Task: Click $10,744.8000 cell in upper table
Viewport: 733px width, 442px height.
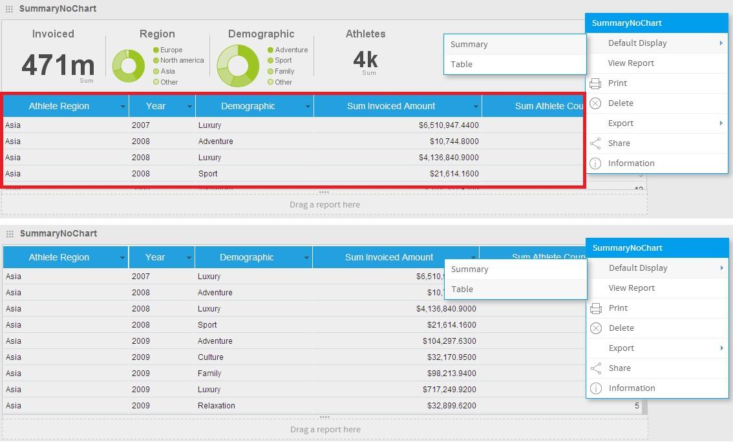Action: [454, 142]
